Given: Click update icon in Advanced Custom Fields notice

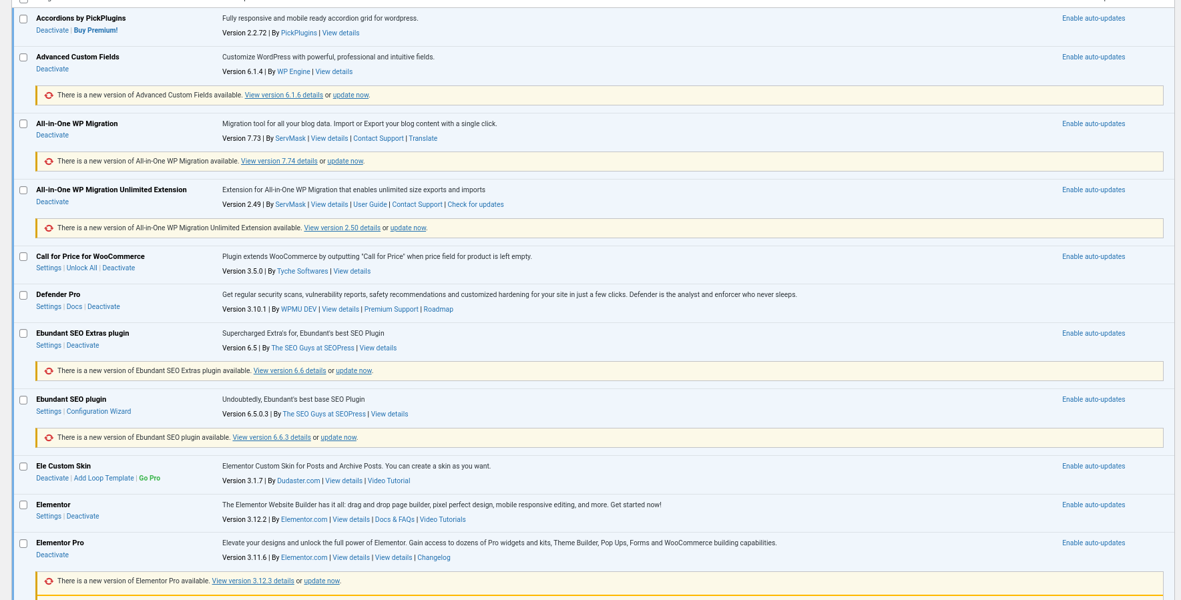Looking at the screenshot, I should (49, 95).
